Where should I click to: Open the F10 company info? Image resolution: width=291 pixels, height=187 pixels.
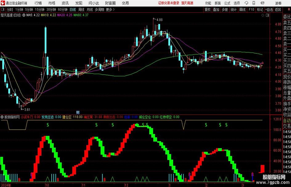point(252,10)
